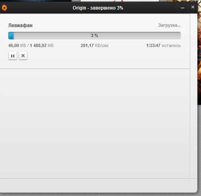Click the dotted separator beside the minimize button
201x196 pixels.
click(x=177, y=7)
